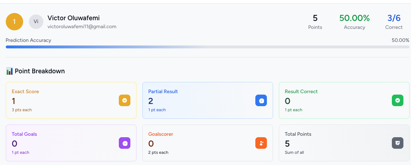Click the gold rank 1 badge
Image resolution: width=411 pixels, height=165 pixels.
point(14,22)
